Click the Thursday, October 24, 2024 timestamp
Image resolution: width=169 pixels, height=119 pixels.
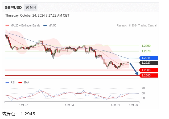(x=37, y=16)
